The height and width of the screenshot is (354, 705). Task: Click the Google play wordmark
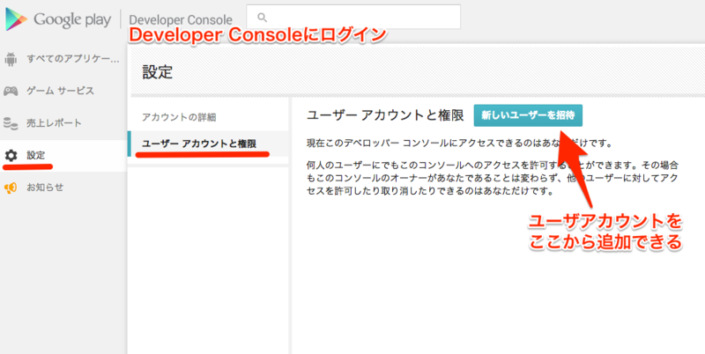72,19
